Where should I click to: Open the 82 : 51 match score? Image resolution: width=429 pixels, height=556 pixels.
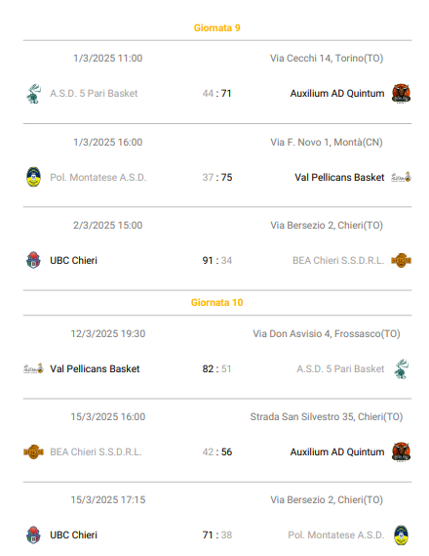pos(216,369)
